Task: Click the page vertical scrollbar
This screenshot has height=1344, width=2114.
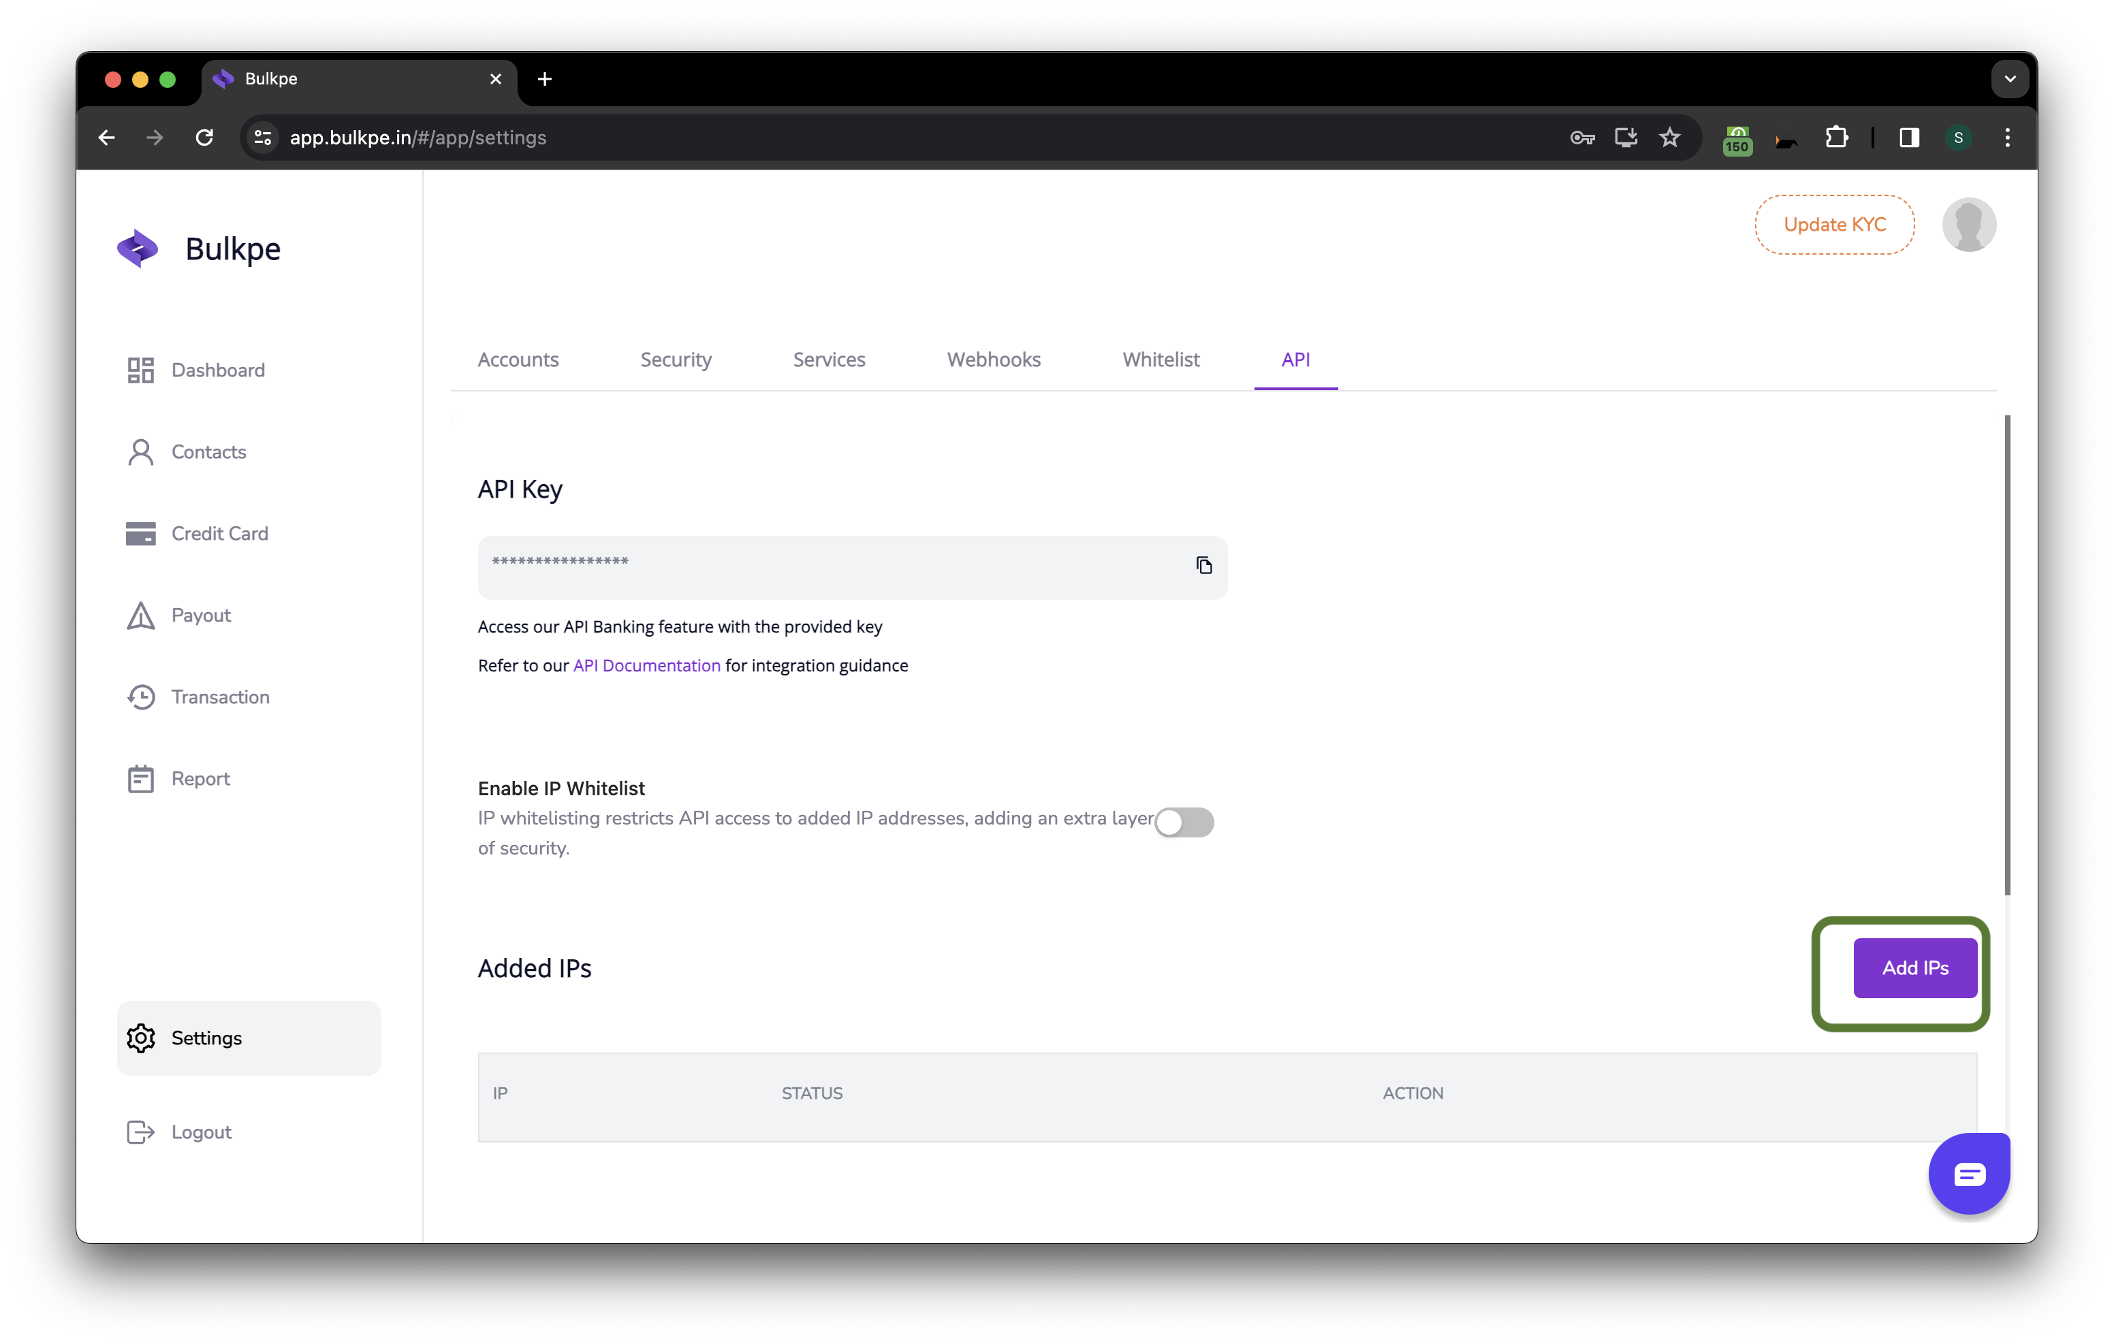Action: [2007, 655]
